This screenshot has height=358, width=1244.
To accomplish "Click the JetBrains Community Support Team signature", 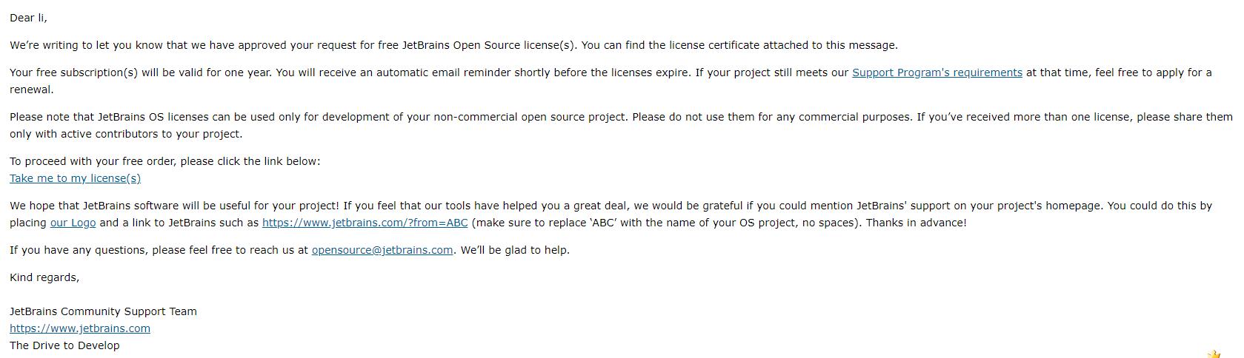I will coord(103,311).
